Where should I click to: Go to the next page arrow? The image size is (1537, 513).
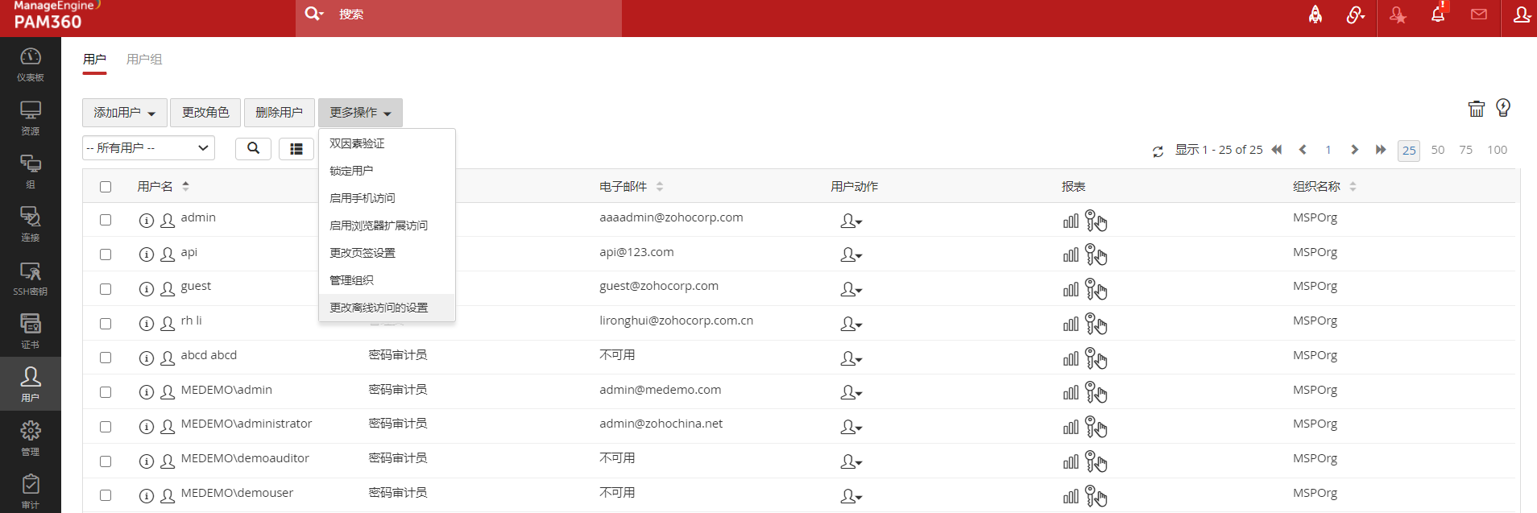click(x=1355, y=150)
